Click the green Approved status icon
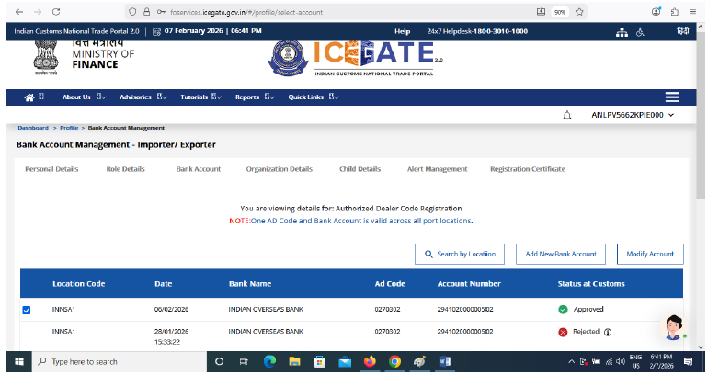Screen dimensions: 708x375 pos(563,310)
